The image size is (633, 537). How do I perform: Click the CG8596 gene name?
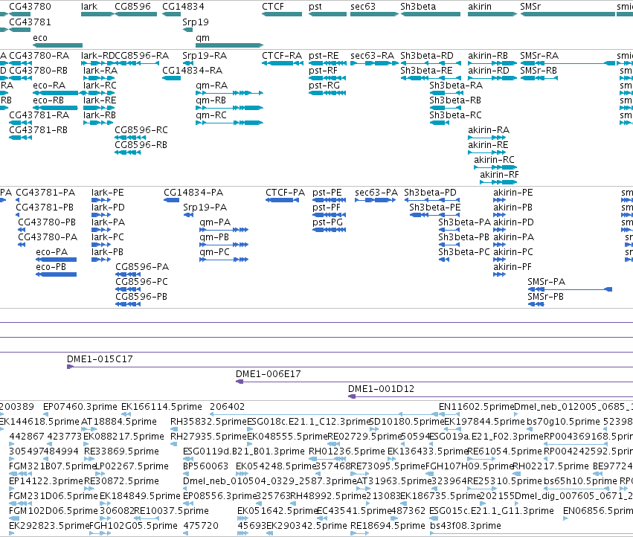[x=133, y=7]
